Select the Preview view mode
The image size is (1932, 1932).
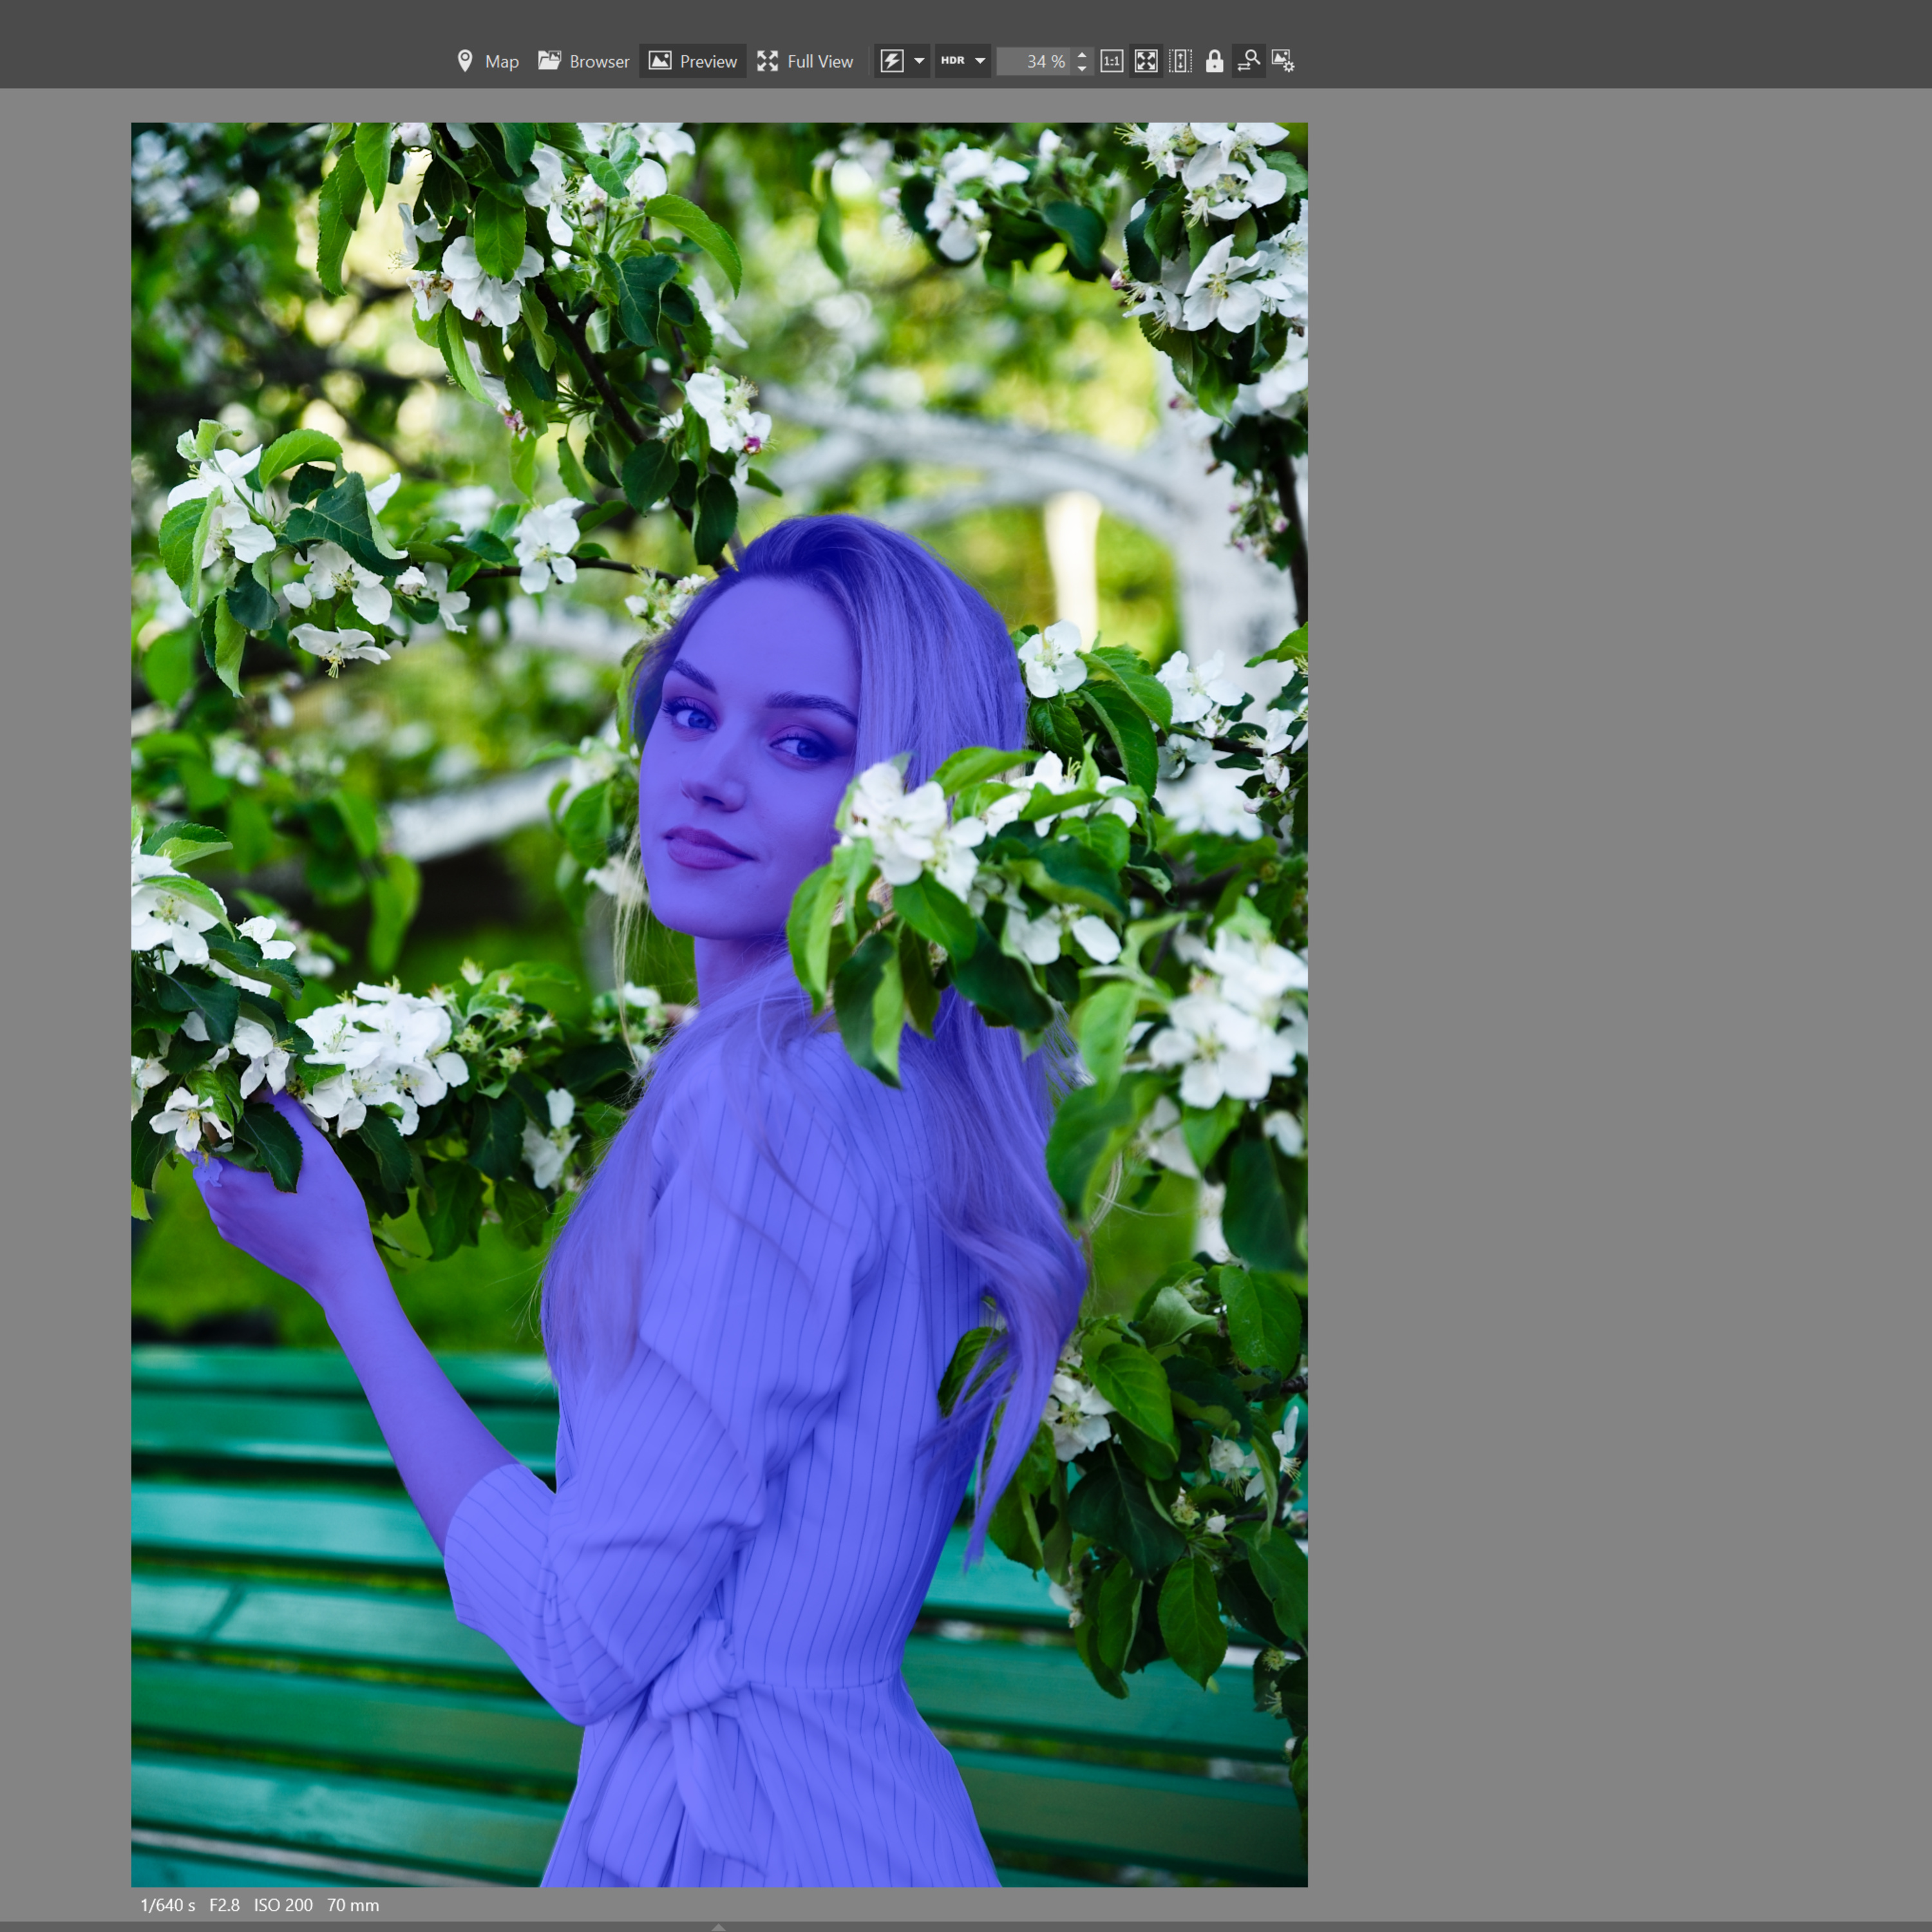[x=693, y=61]
